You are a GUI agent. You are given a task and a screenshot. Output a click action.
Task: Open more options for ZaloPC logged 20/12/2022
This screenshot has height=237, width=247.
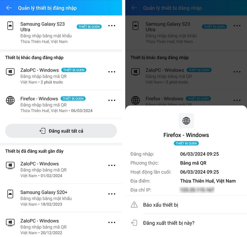tap(112, 222)
